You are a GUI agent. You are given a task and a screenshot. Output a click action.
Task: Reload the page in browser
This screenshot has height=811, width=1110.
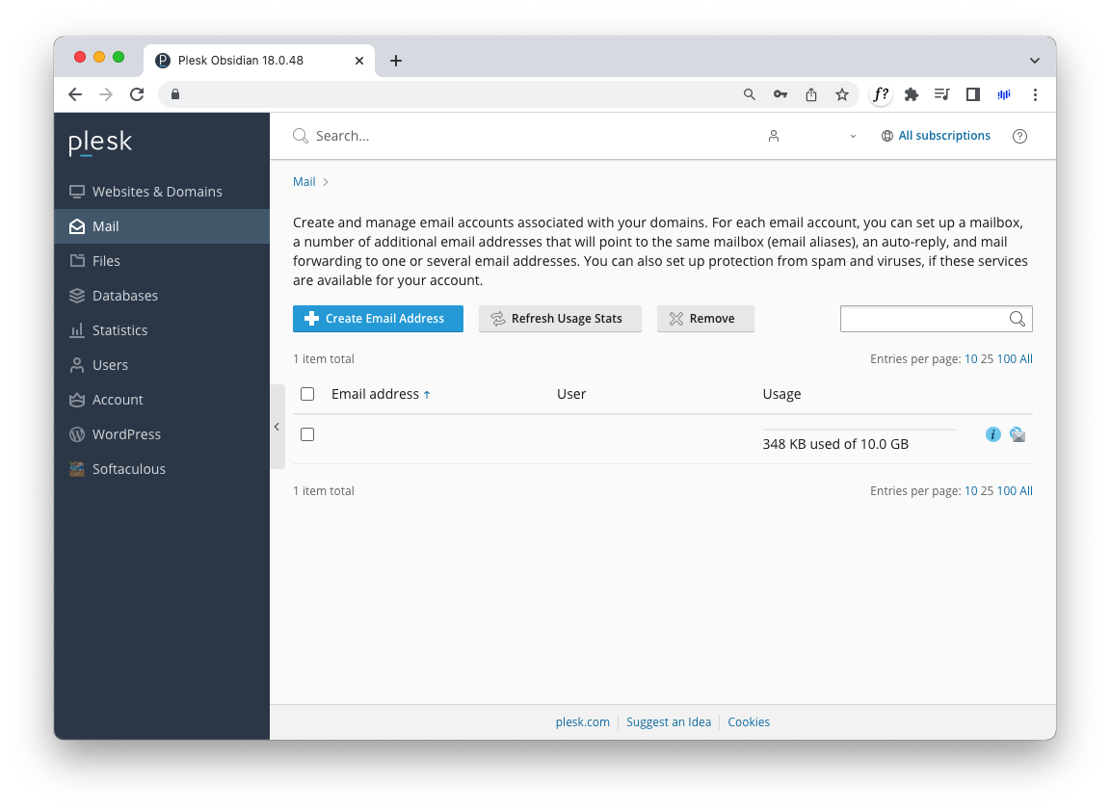pyautogui.click(x=137, y=94)
